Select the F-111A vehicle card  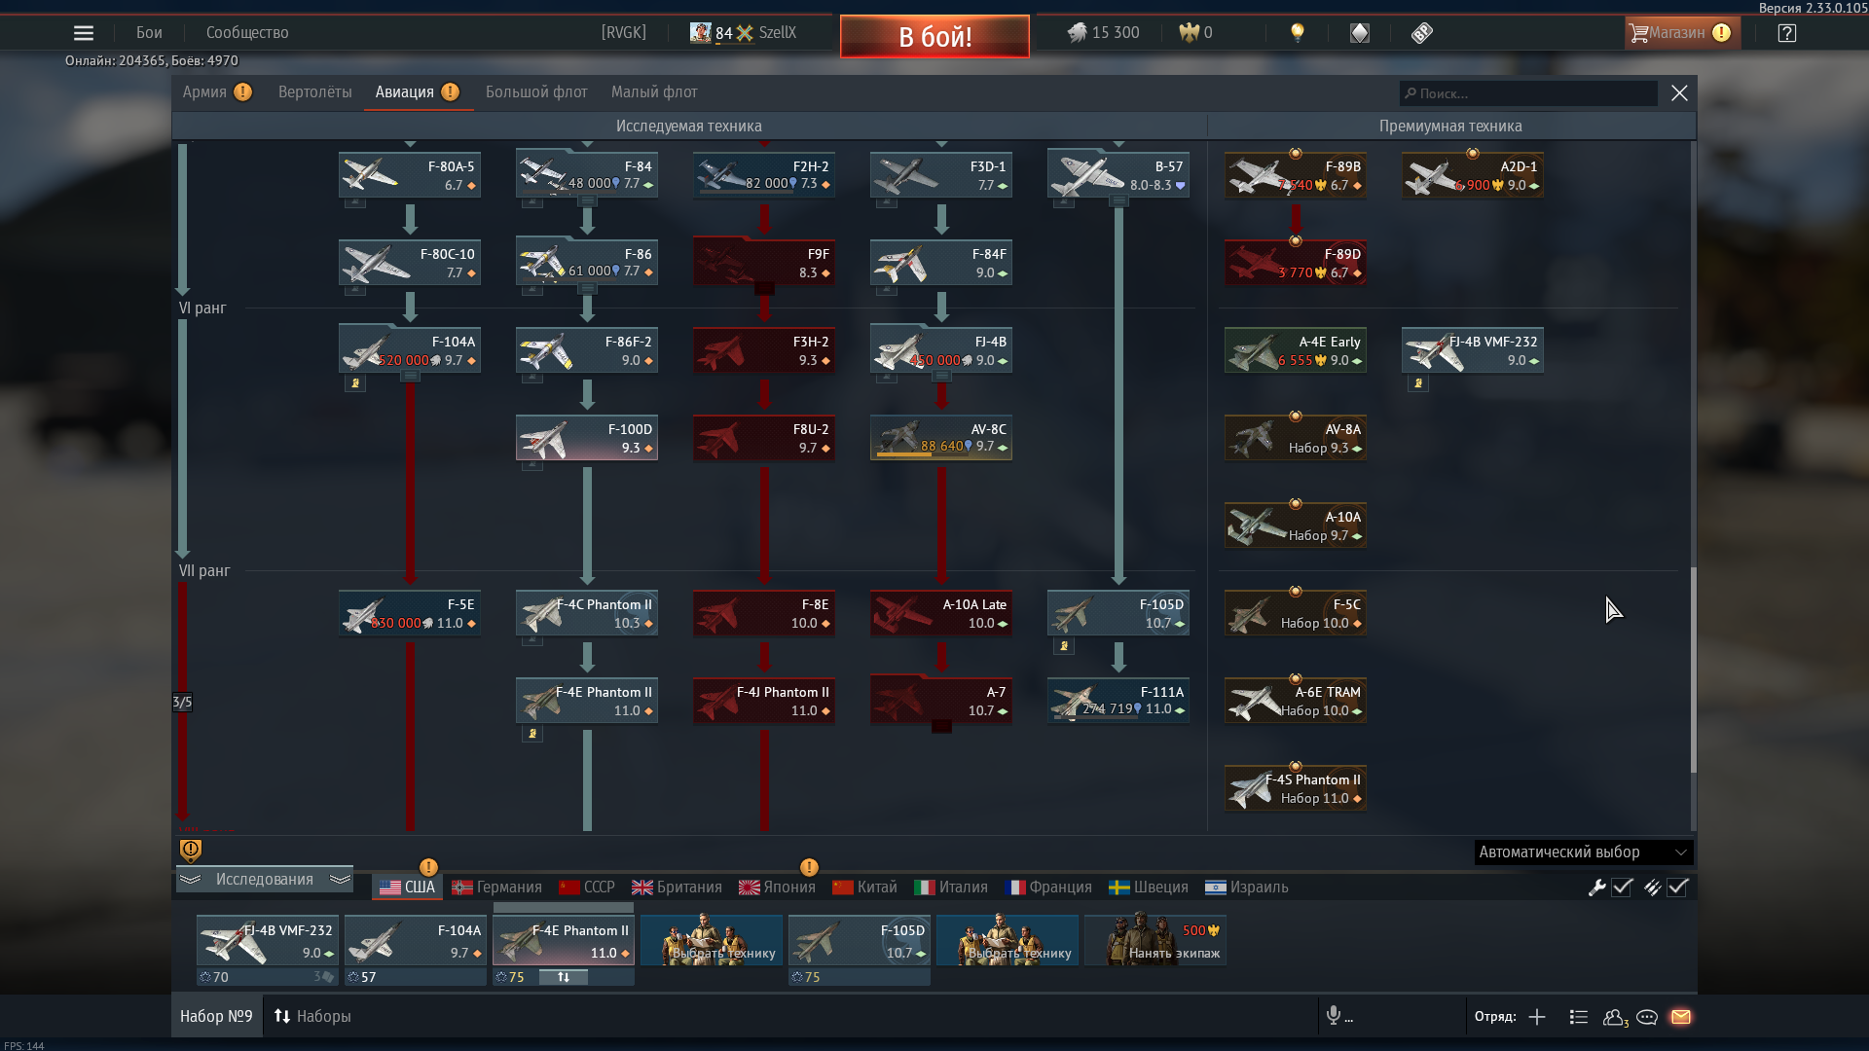tap(1118, 701)
